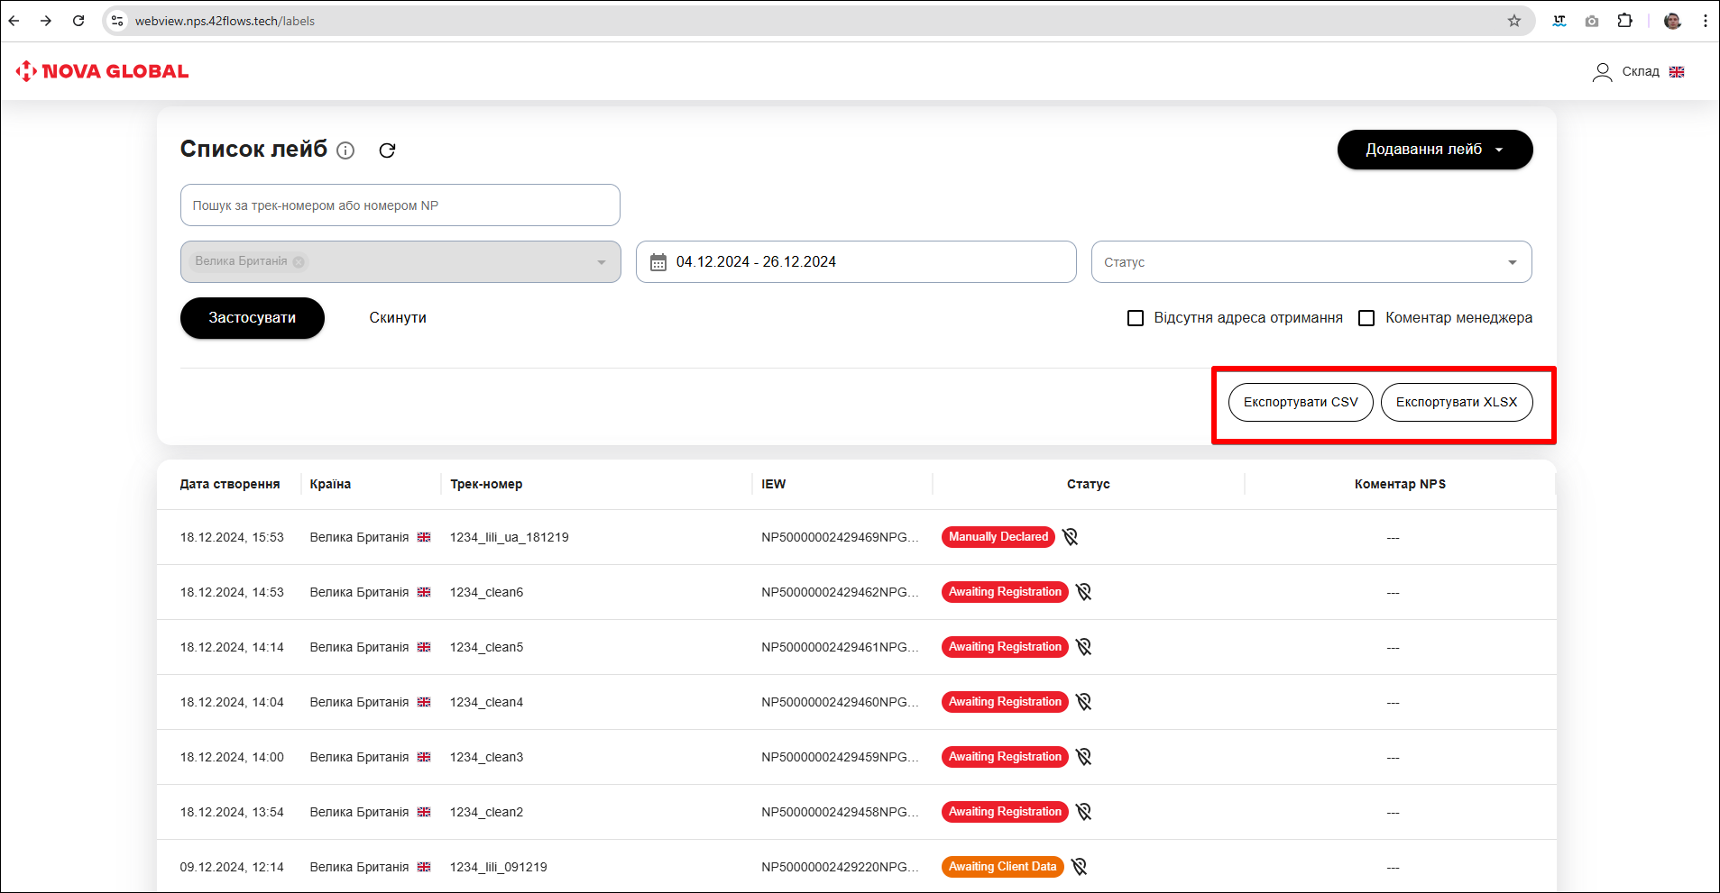Viewport: 1720px width, 893px height.
Task: Click the Склад account label
Action: pyautogui.click(x=1641, y=72)
